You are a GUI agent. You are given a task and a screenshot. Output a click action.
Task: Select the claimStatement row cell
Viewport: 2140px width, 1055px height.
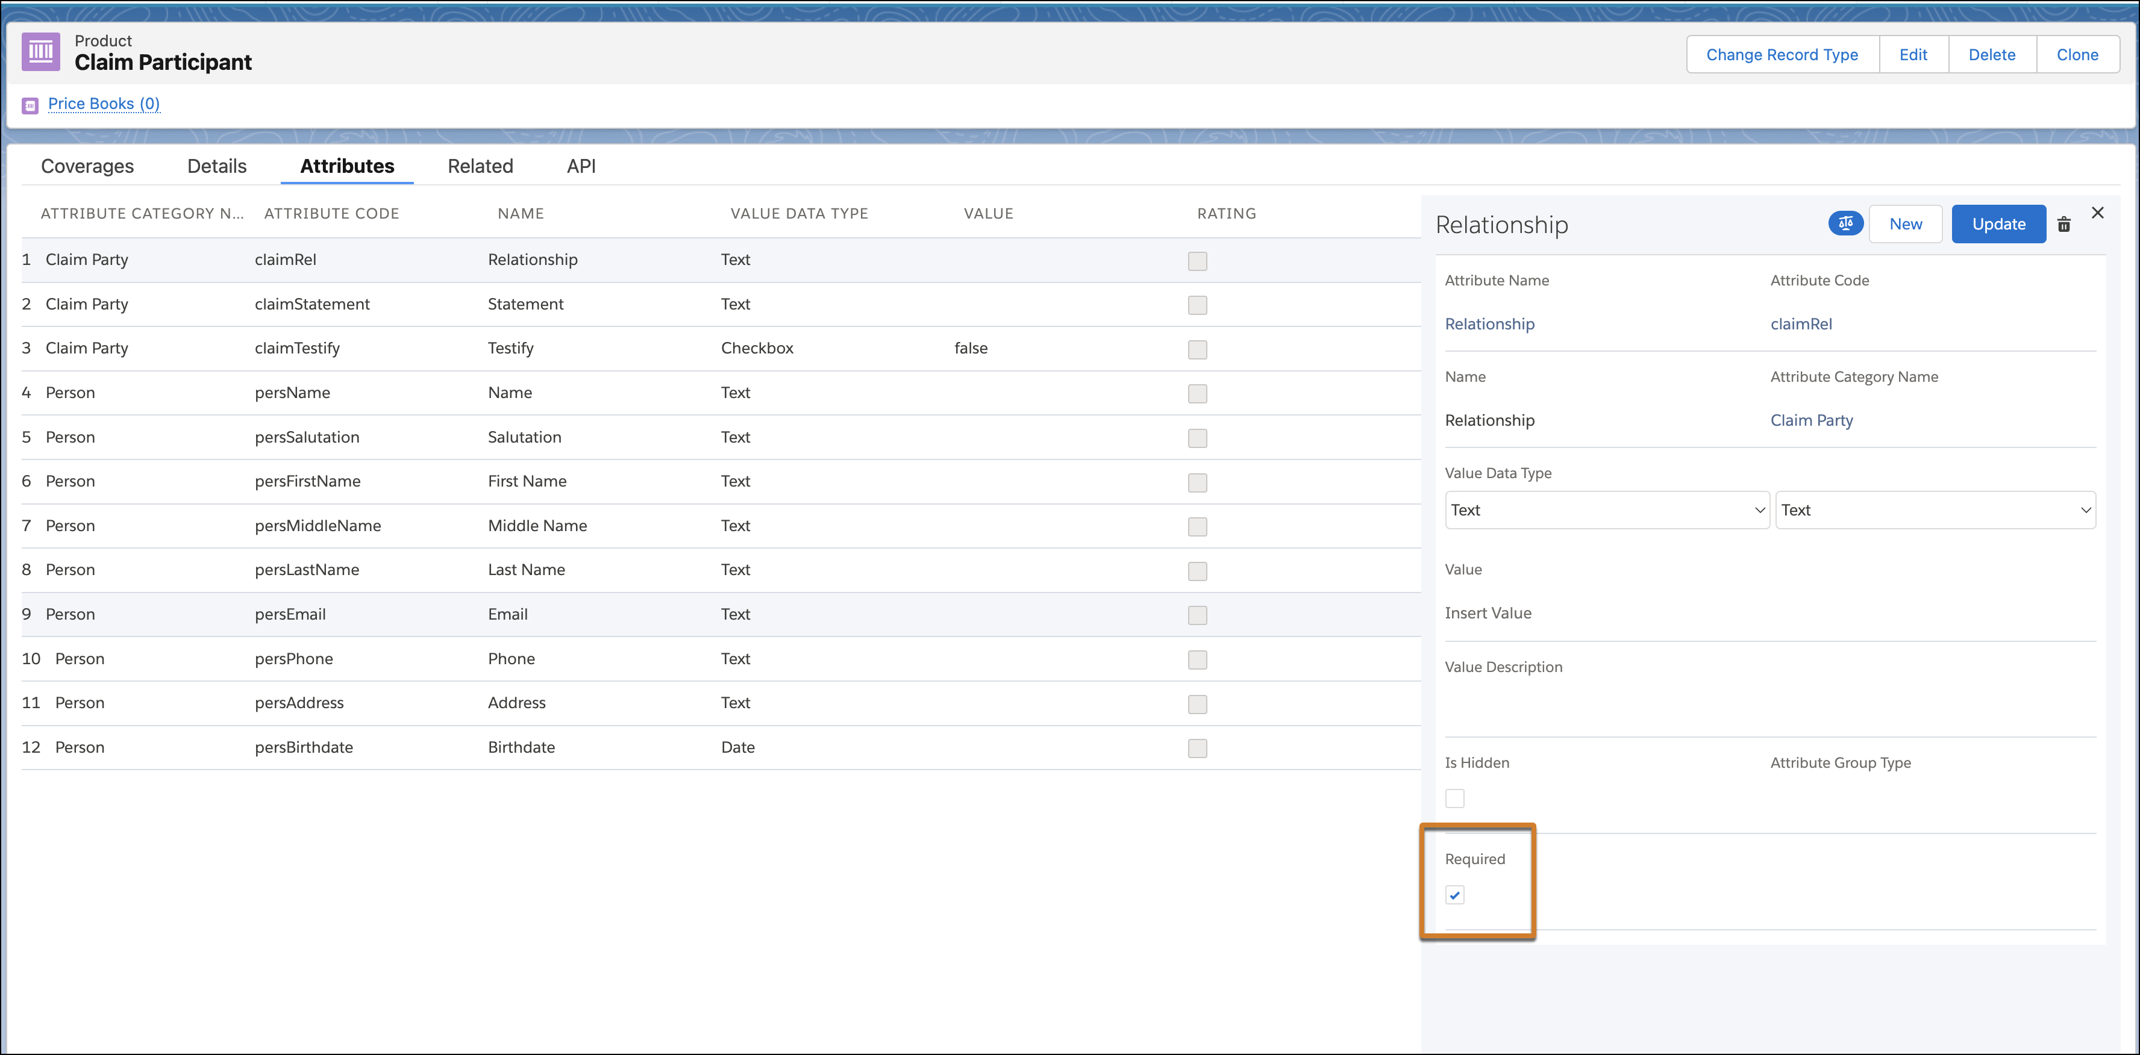[311, 304]
